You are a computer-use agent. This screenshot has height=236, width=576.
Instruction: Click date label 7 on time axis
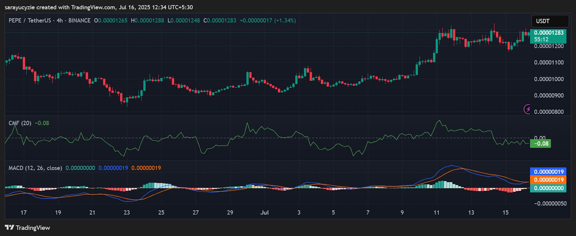pos(368,213)
